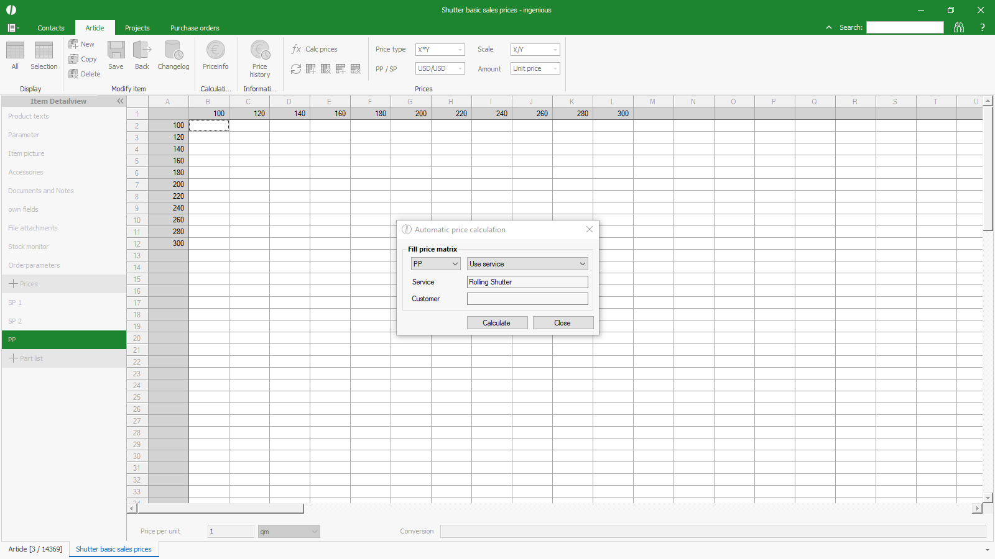Open the Purchase orders tab
Viewport: 995px width, 559px height.
point(195,28)
